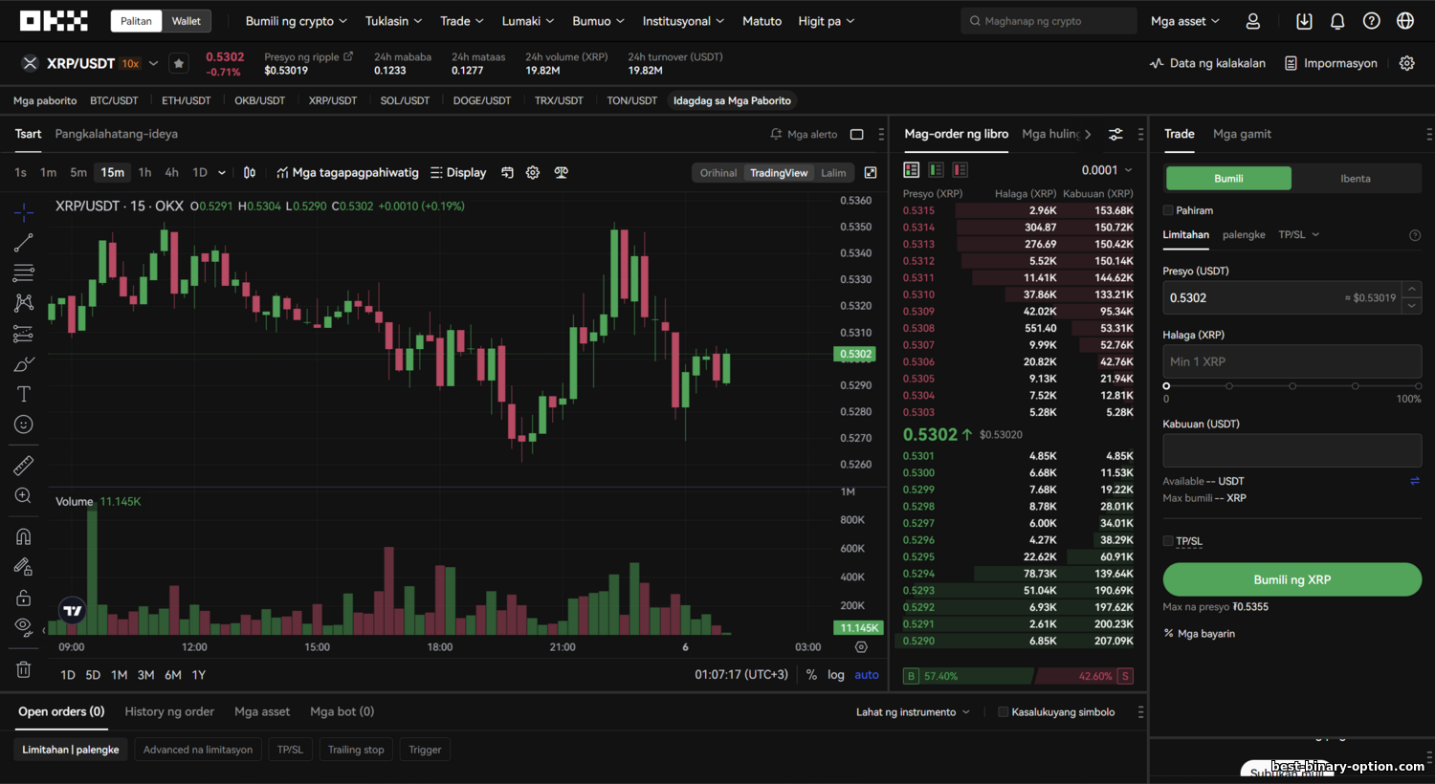Tick the TP/SL checkbox in the order form
This screenshot has width=1435, height=784.
tap(1168, 541)
